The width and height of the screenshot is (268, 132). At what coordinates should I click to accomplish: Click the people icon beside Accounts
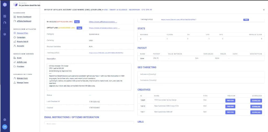15,46
